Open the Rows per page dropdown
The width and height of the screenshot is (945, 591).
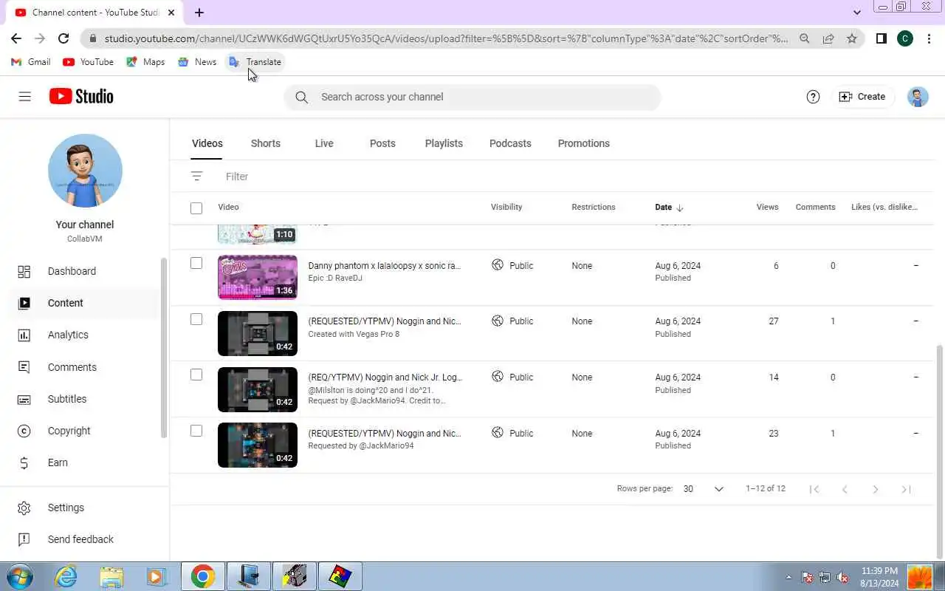pyautogui.click(x=703, y=489)
